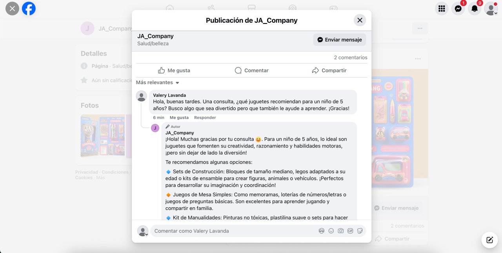
Task: Insert an emoji in comment box
Action: (x=331, y=231)
